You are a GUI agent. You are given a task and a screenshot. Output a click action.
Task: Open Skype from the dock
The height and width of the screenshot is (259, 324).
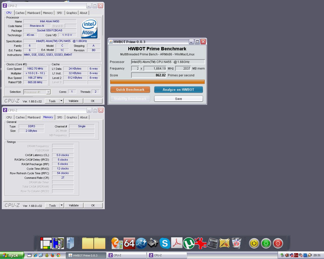tap(165, 243)
